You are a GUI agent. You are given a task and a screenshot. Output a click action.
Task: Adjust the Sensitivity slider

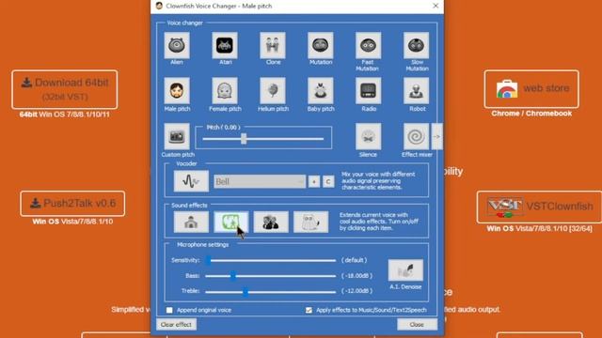[x=209, y=261]
